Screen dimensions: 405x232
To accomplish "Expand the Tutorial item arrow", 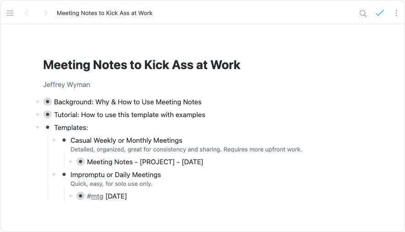I will (38, 114).
